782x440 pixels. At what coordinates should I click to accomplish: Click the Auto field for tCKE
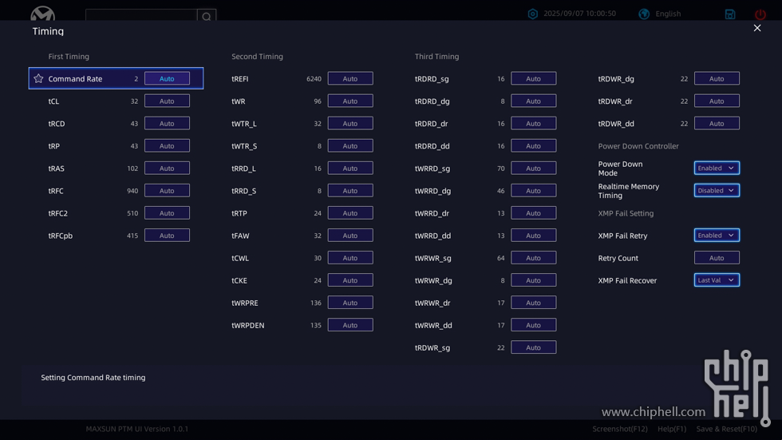pyautogui.click(x=350, y=280)
